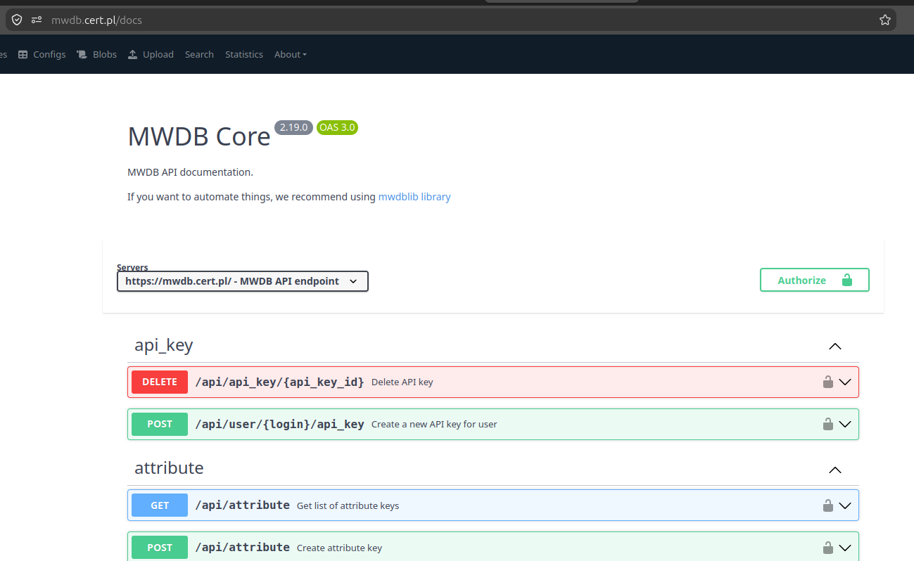Click the mwdb.cert.pl/docs address bar
Viewport: 914px width, 561px height.
point(450,20)
